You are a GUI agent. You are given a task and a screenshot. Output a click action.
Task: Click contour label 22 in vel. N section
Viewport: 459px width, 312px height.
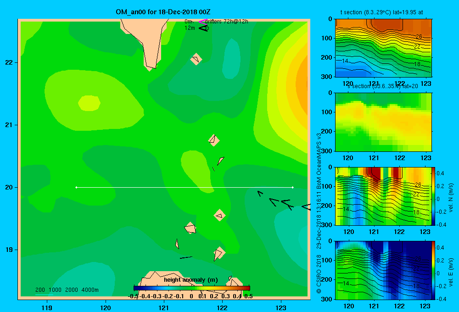(x=416, y=195)
